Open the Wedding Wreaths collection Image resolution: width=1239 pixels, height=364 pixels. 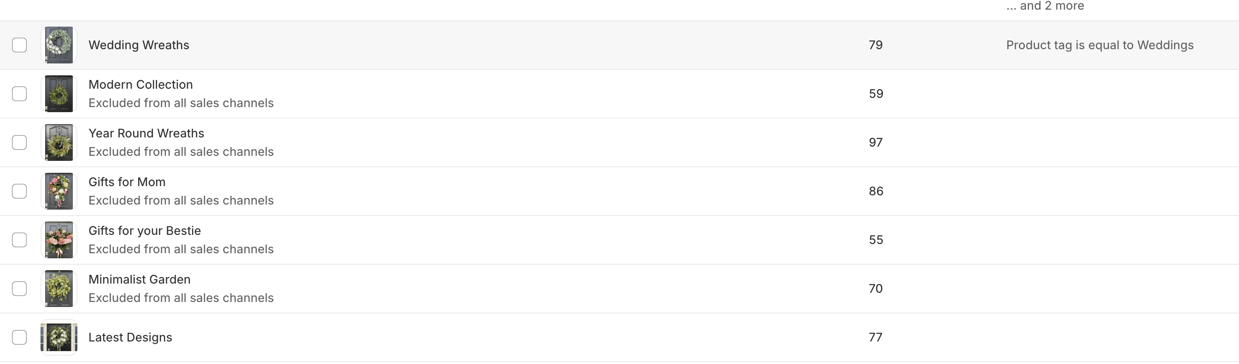coord(139,45)
